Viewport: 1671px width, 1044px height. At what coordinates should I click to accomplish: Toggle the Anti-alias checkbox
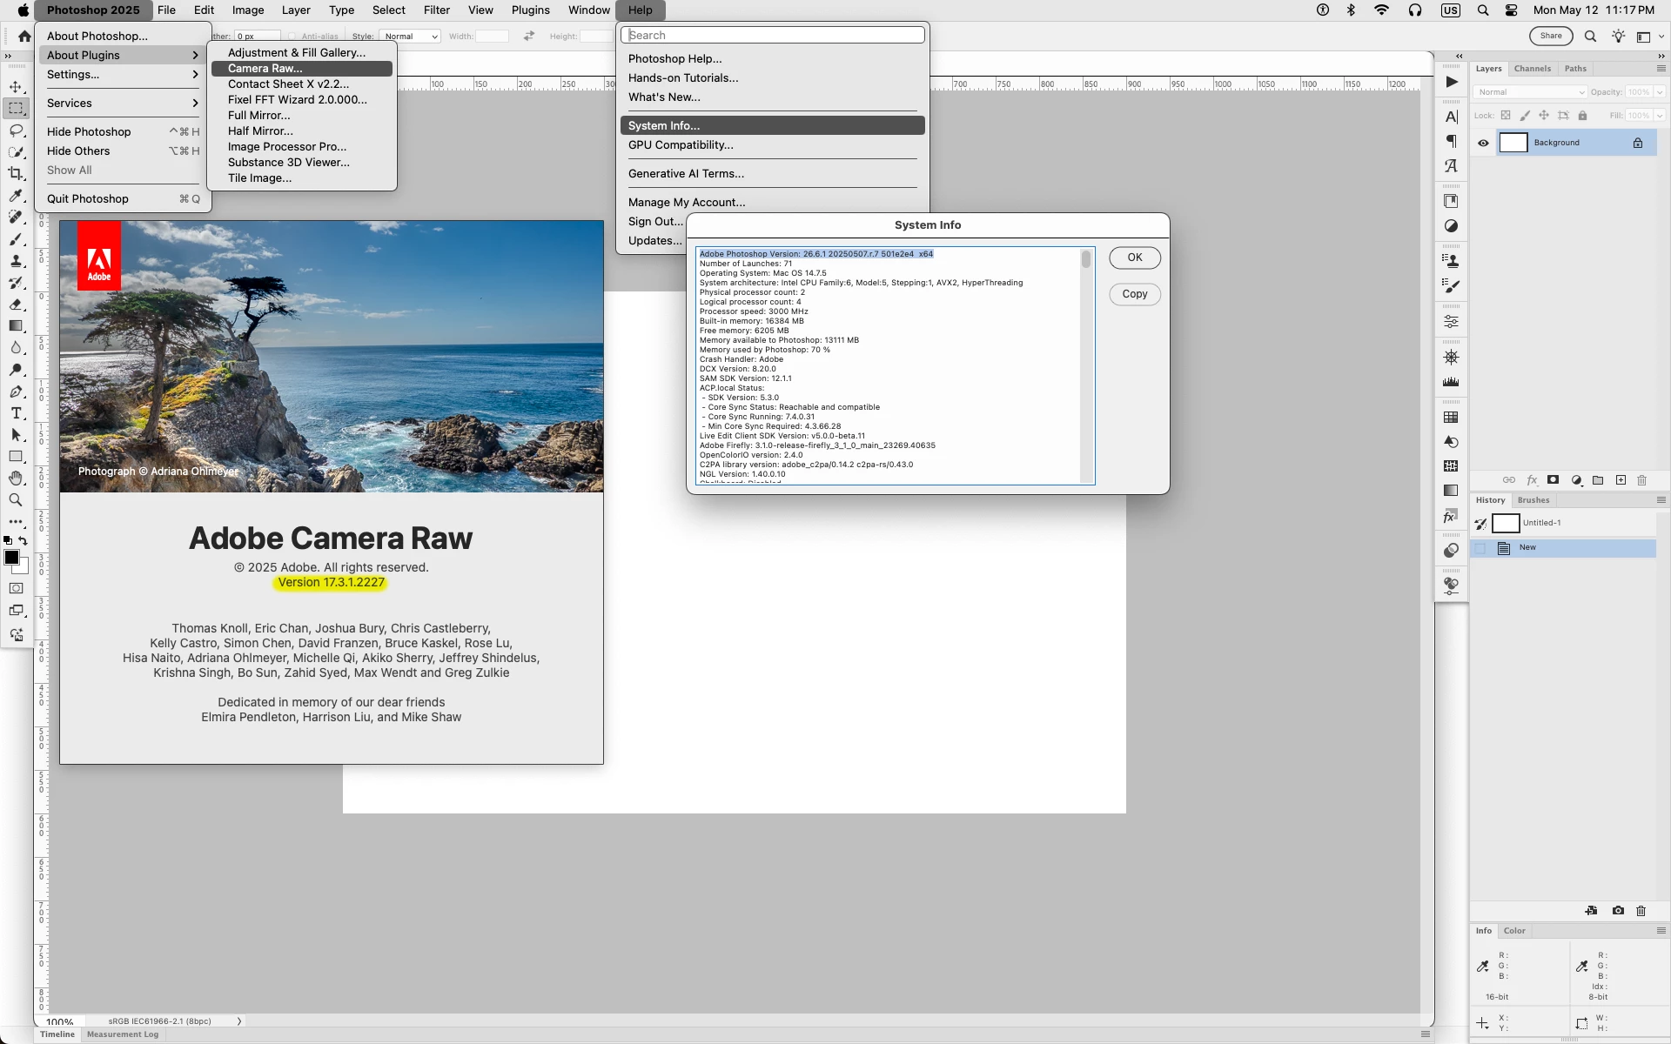tap(292, 37)
